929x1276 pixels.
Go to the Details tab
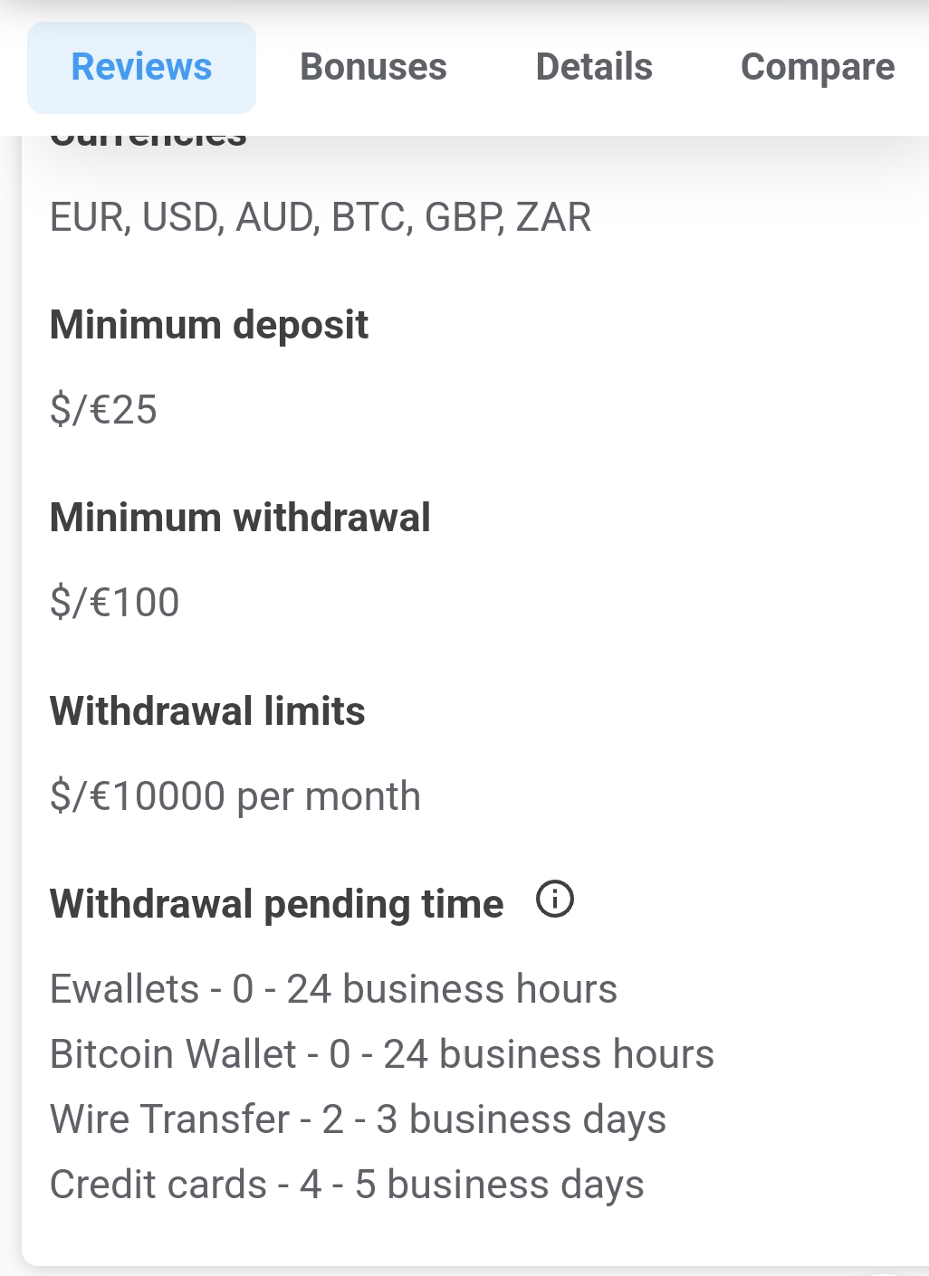click(594, 68)
